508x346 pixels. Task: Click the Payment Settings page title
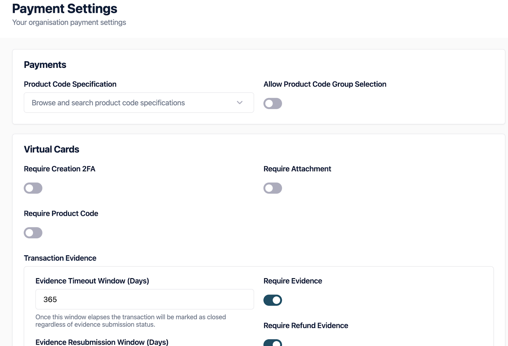[x=64, y=9]
